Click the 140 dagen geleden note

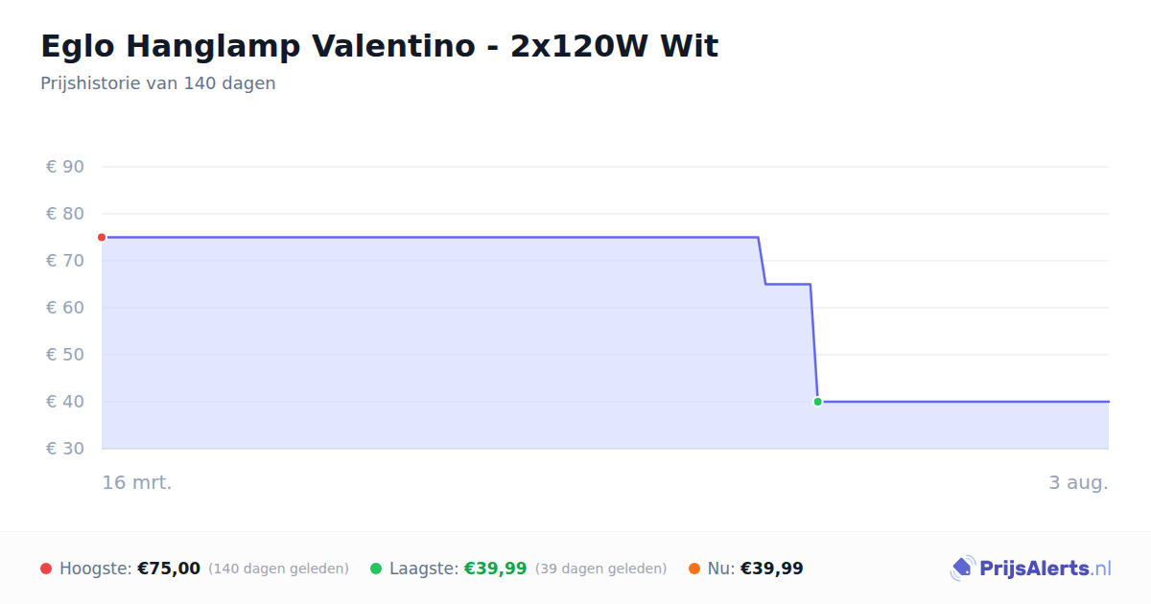pos(278,569)
